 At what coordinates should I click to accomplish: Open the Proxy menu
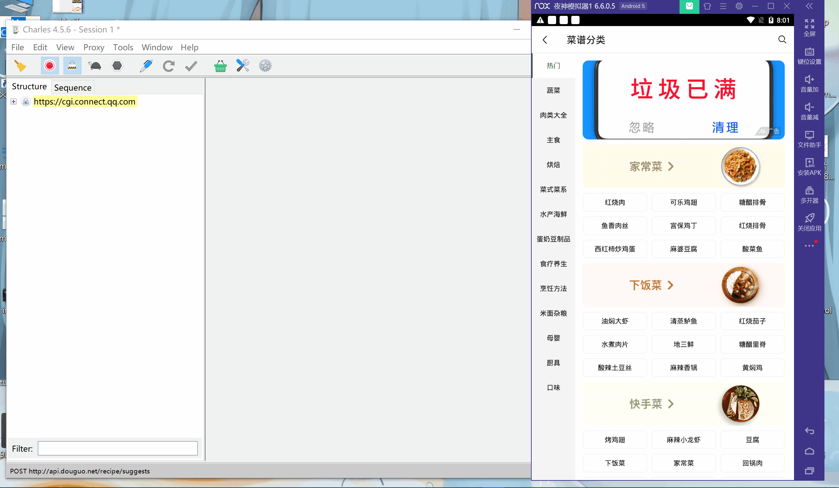(x=94, y=47)
